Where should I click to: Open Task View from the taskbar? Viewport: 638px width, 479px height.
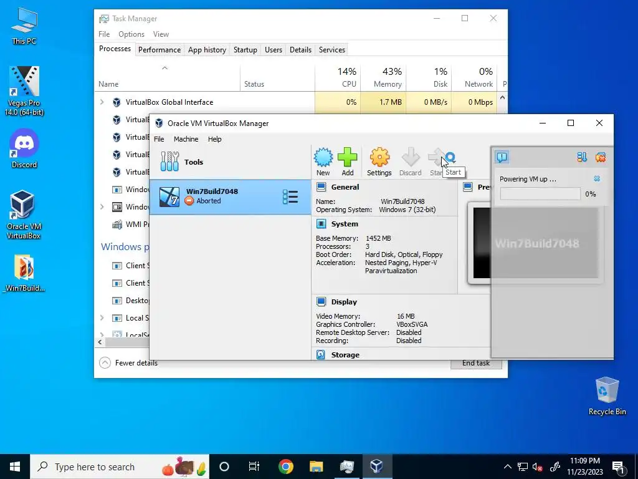click(254, 467)
